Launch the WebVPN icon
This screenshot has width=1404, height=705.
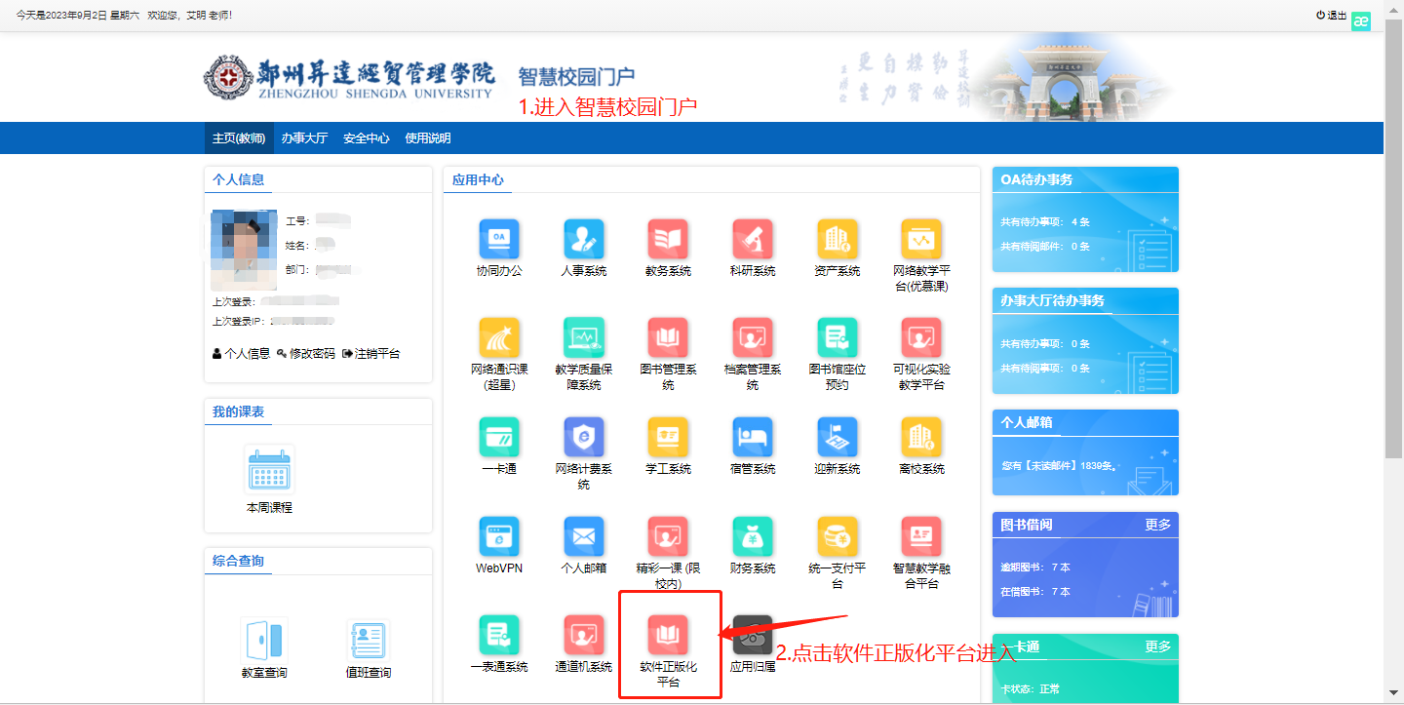(498, 535)
